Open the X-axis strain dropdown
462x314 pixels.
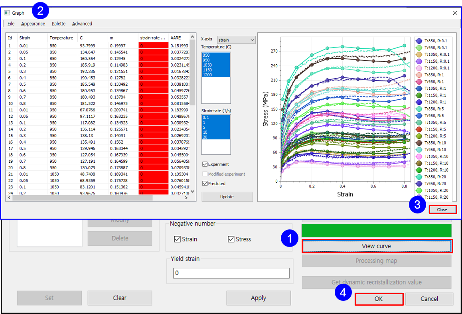(x=236, y=40)
